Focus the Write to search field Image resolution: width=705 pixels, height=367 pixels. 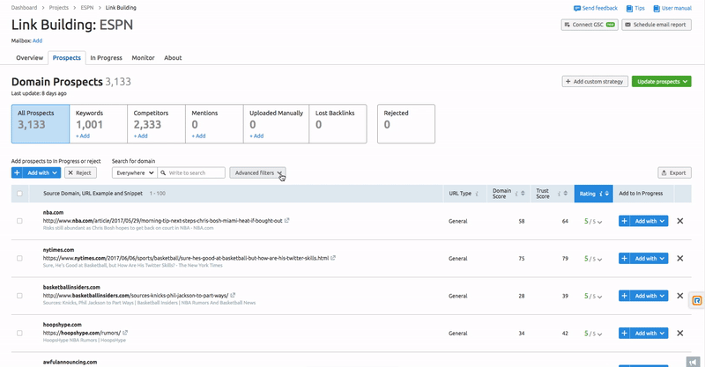coord(191,173)
